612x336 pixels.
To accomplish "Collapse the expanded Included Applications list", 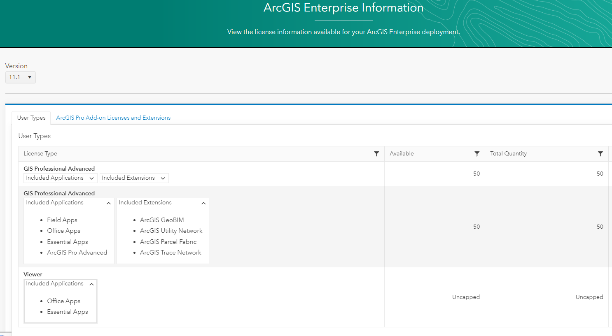I will coord(68,202).
